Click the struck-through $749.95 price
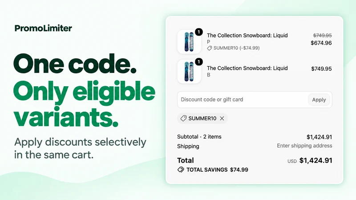Image resolution: width=356 pixels, height=200 pixels. pos(322,36)
